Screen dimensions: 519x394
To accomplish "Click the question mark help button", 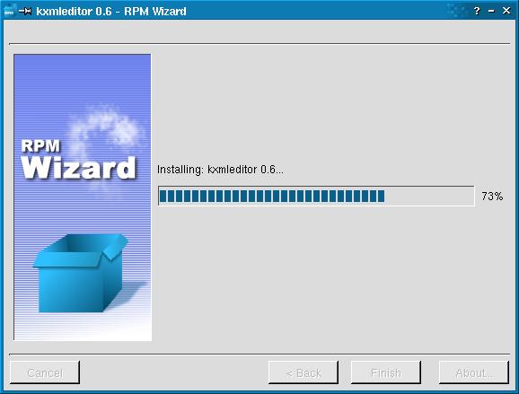I will [x=477, y=11].
